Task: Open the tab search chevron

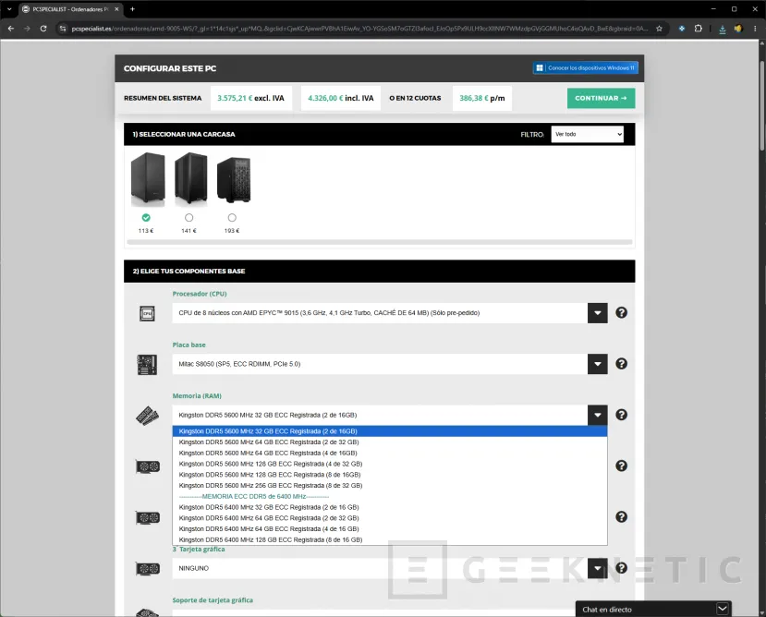Action: click(9, 9)
